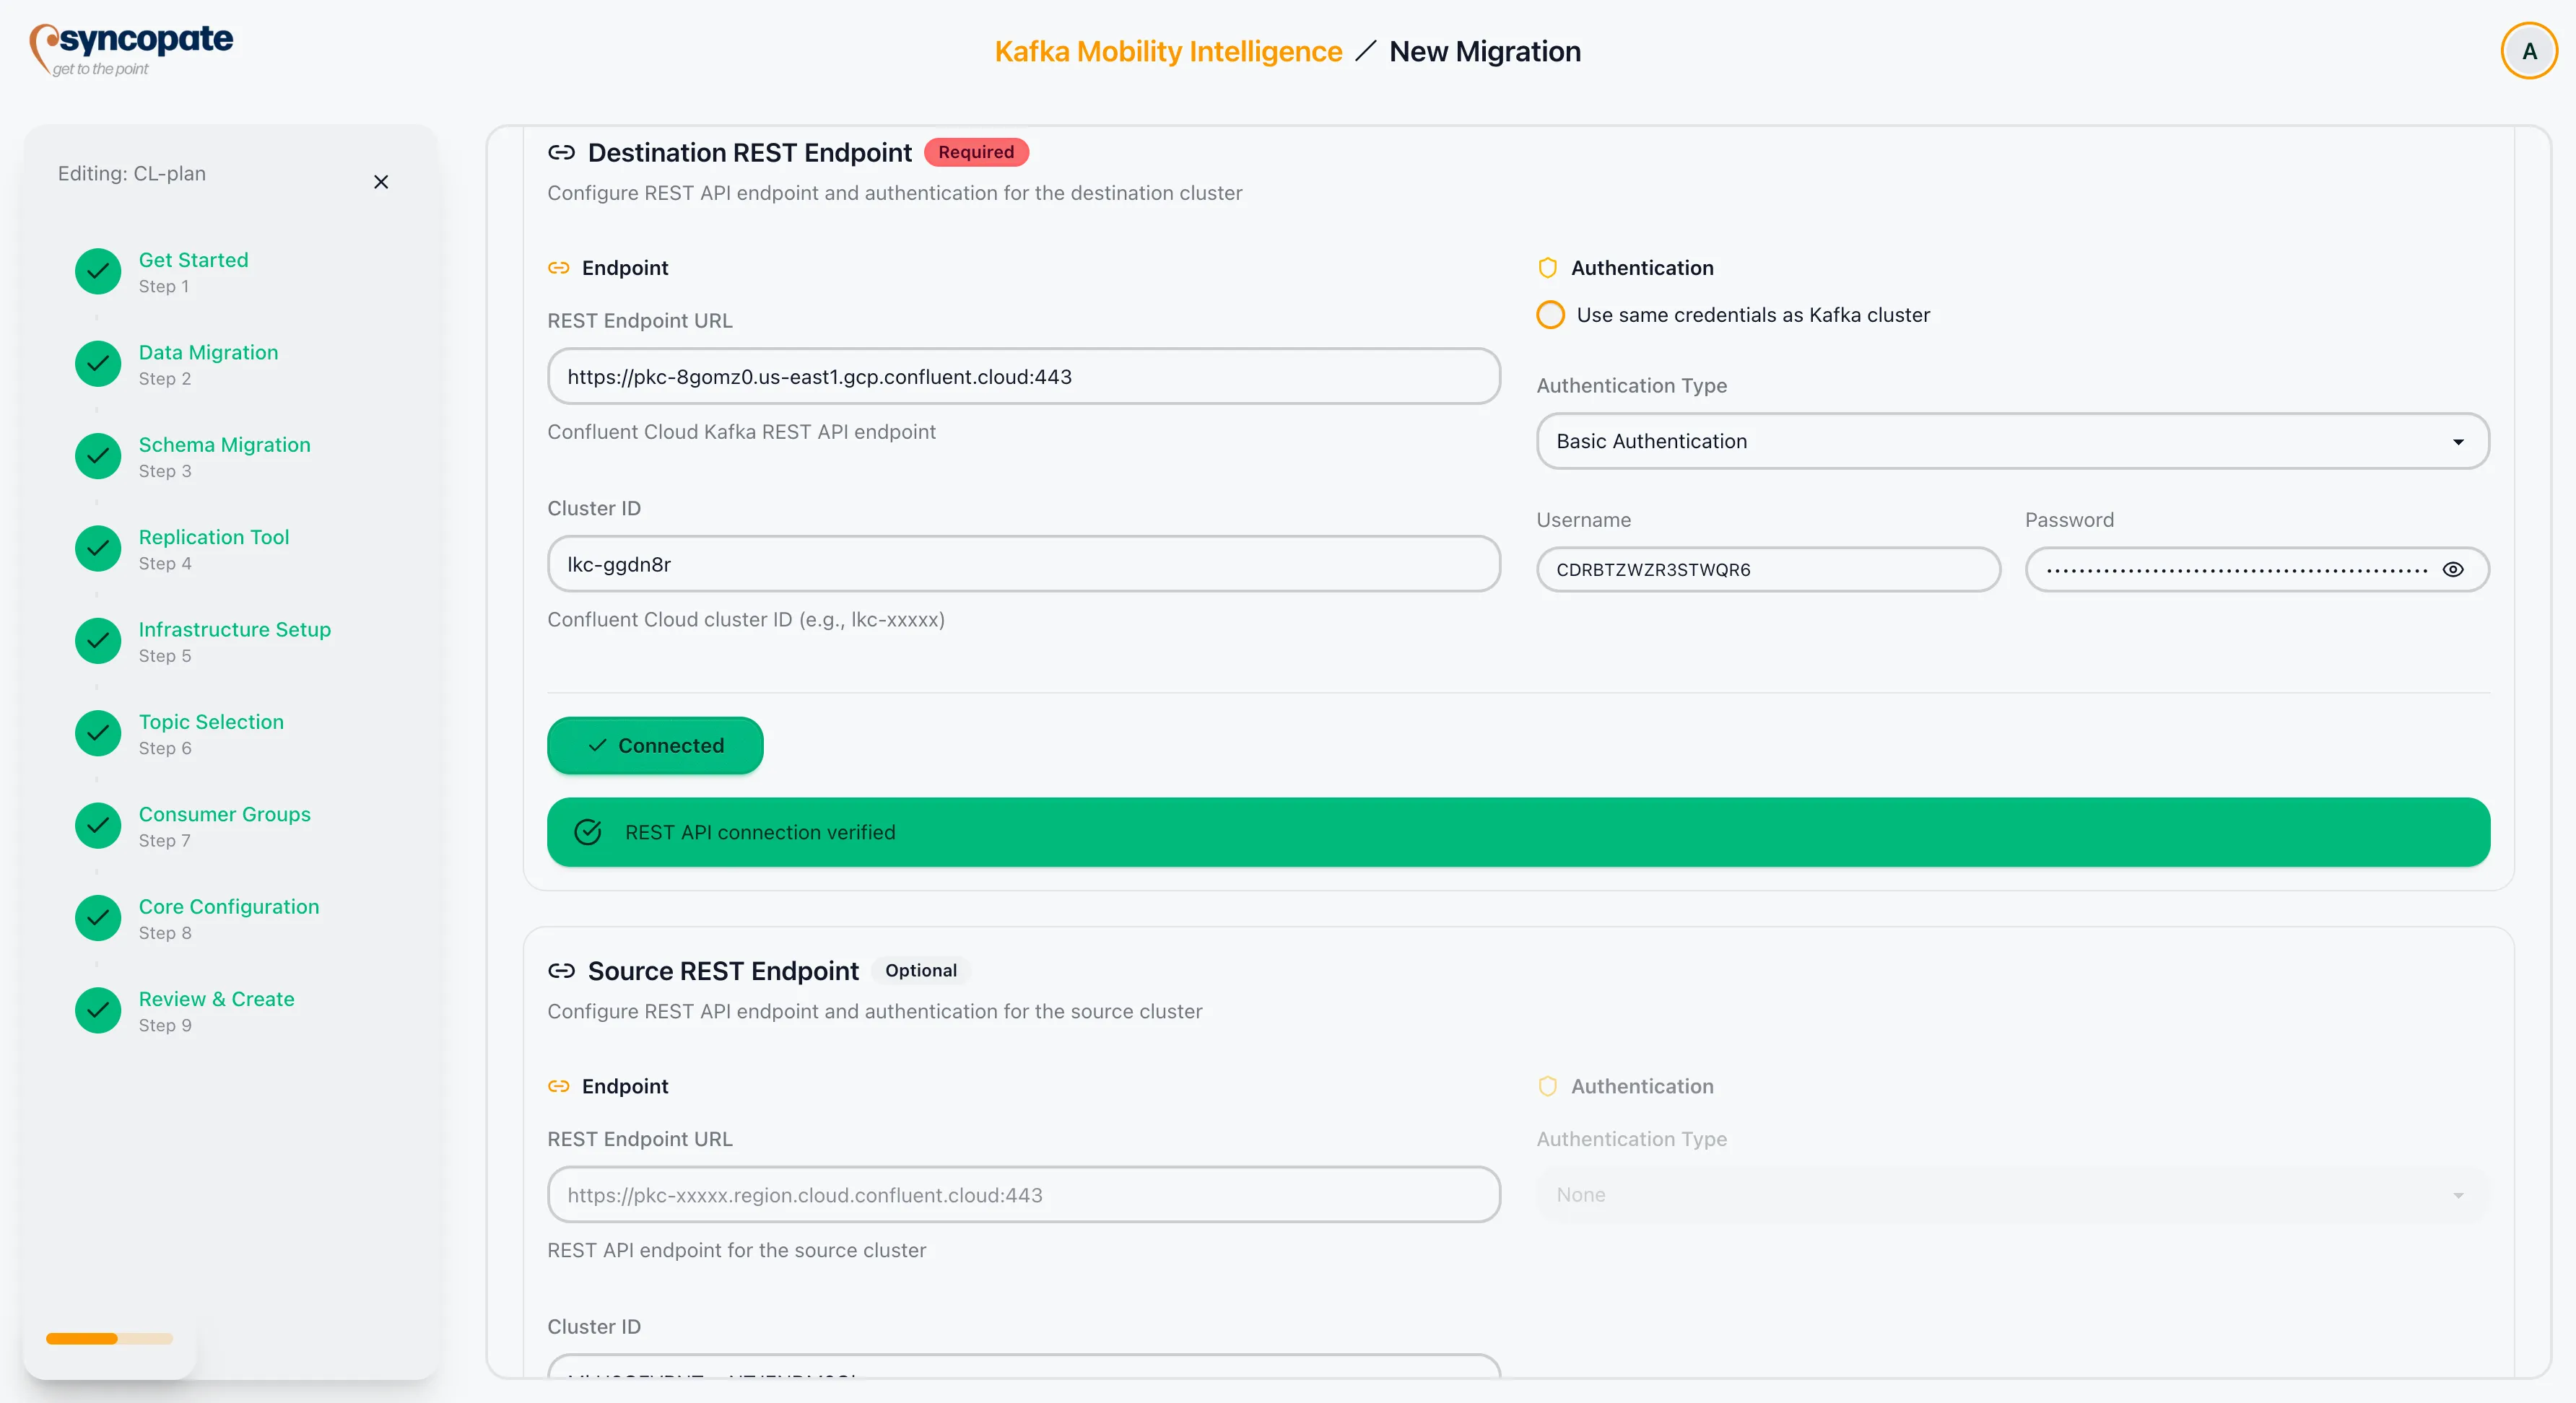Open the user avatar menu
Viewport: 2576px width, 1403px height.
(2528, 51)
